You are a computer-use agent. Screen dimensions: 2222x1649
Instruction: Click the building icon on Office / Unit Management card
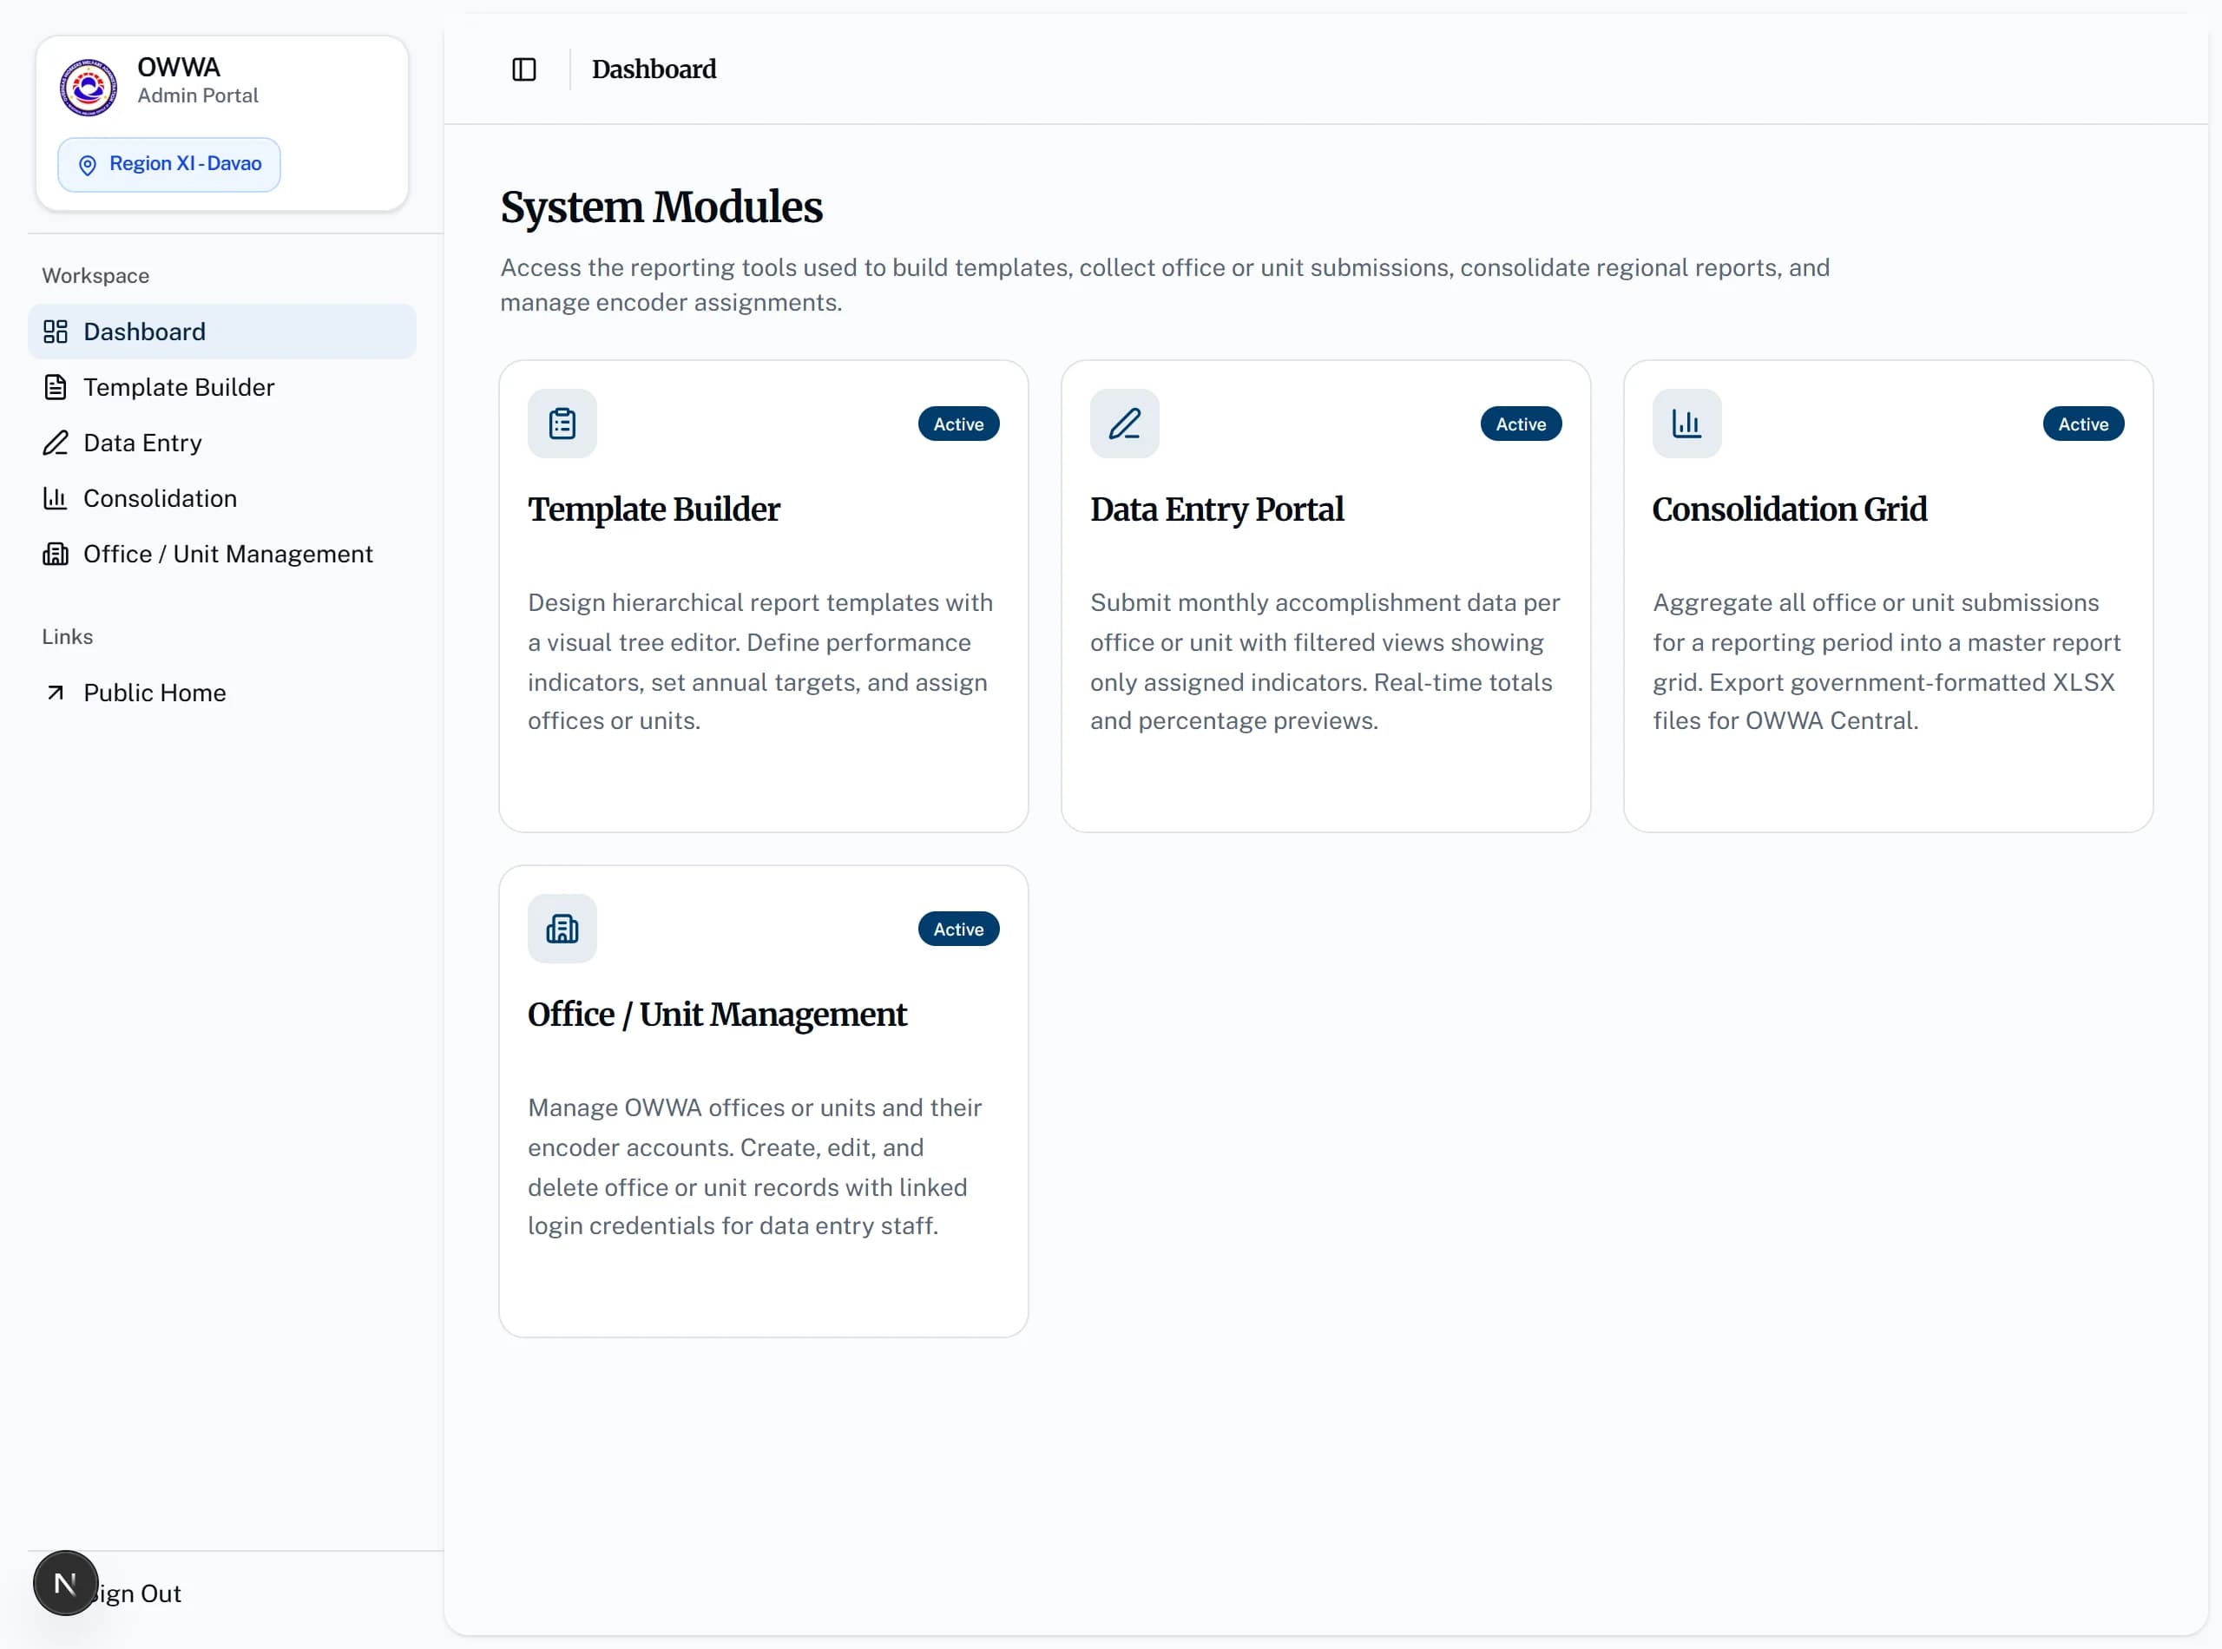(562, 929)
